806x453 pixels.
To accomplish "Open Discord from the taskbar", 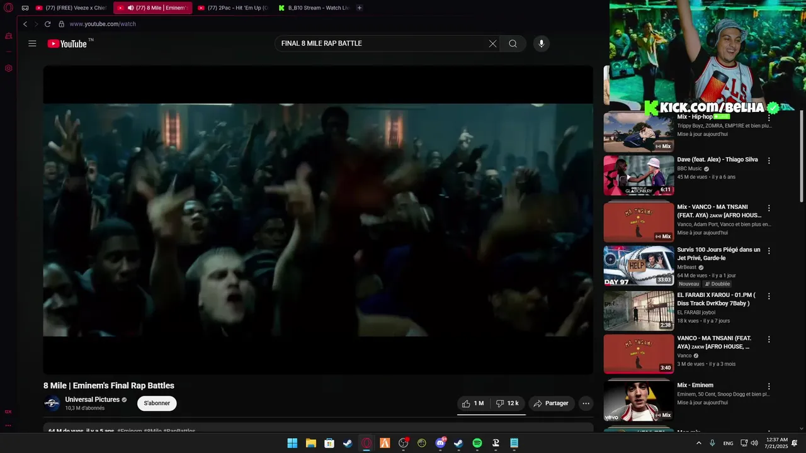I will [440, 443].
